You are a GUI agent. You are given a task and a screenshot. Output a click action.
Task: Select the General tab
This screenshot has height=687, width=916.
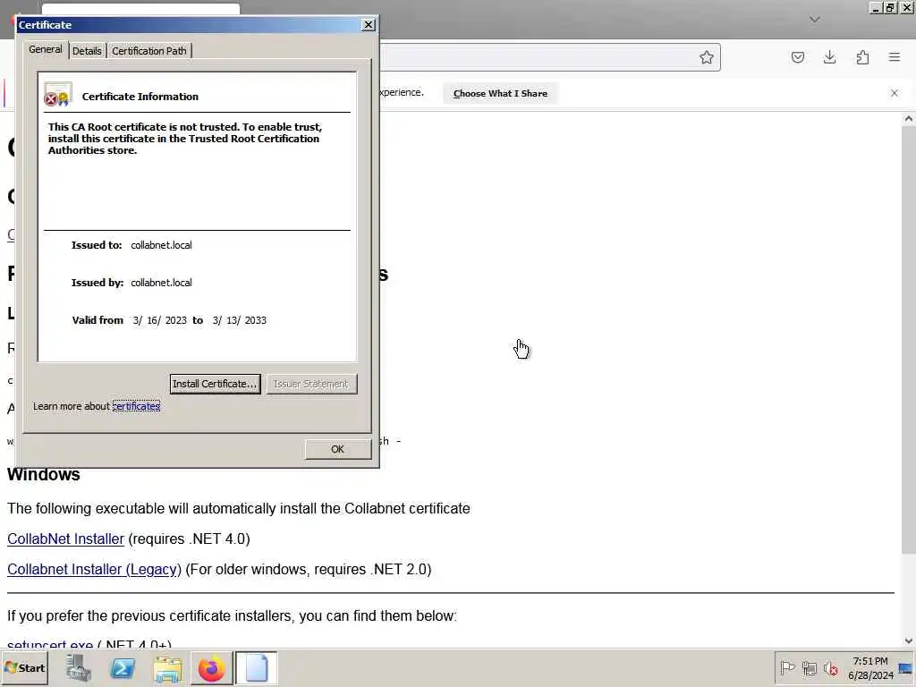[x=46, y=50]
